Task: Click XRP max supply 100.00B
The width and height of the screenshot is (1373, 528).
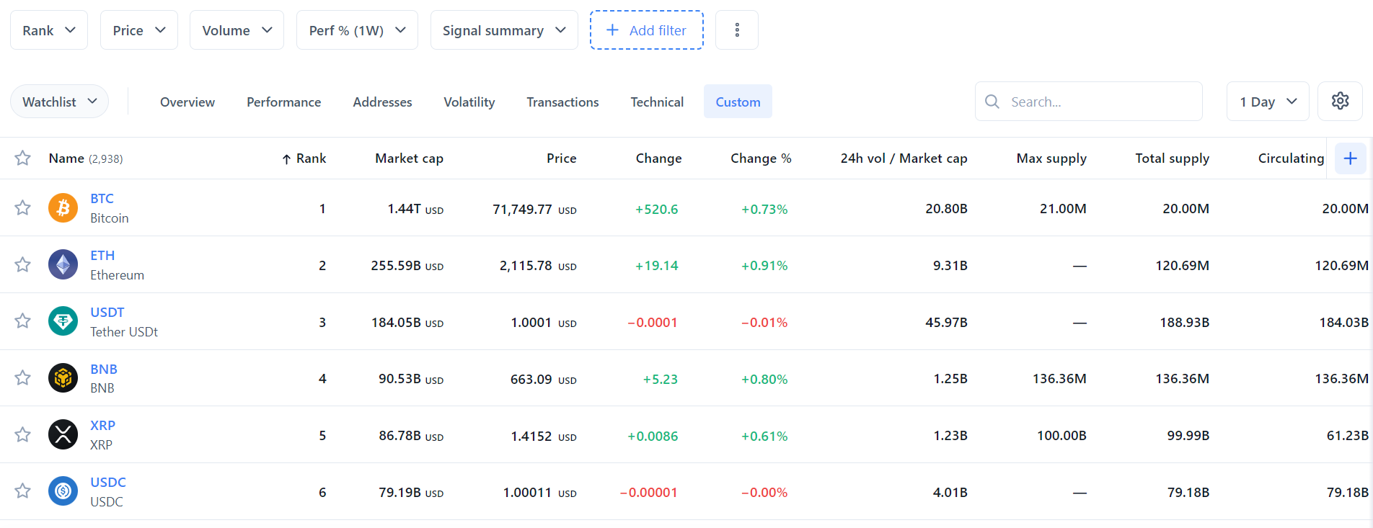Action: (1061, 435)
